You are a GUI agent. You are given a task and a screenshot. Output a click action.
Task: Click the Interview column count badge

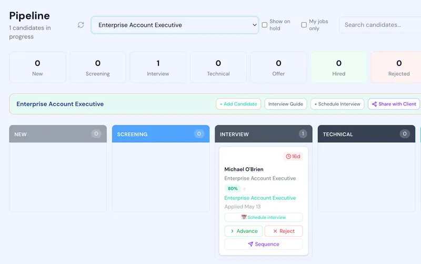pos(303,134)
